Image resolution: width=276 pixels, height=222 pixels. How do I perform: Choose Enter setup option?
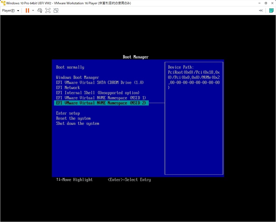pyautogui.click(x=68, y=113)
